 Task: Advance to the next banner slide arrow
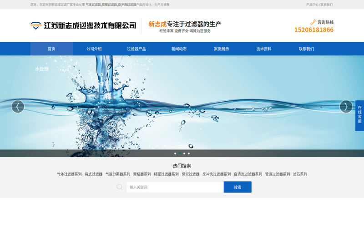(x=346, y=107)
